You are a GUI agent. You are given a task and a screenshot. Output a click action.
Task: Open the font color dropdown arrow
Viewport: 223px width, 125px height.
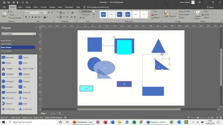tap(47, 17)
